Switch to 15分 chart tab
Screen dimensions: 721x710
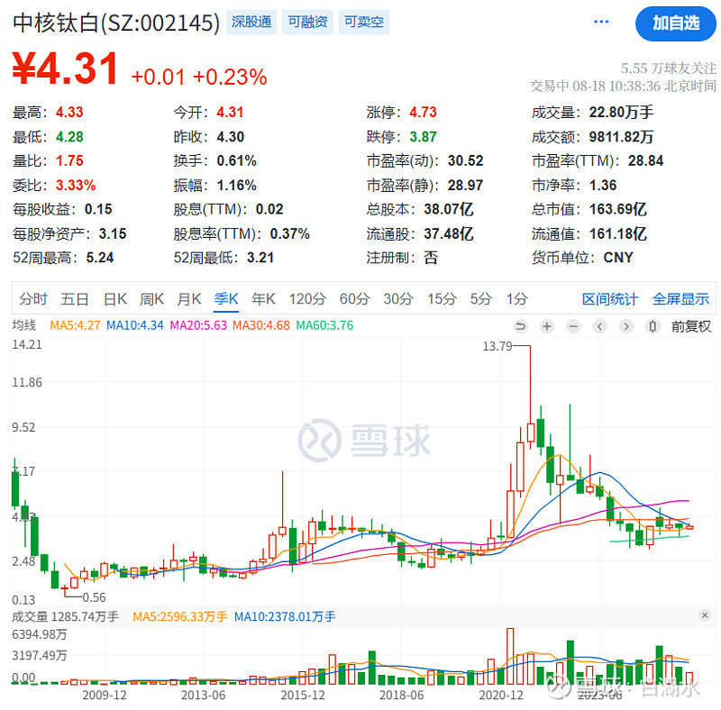pos(442,299)
